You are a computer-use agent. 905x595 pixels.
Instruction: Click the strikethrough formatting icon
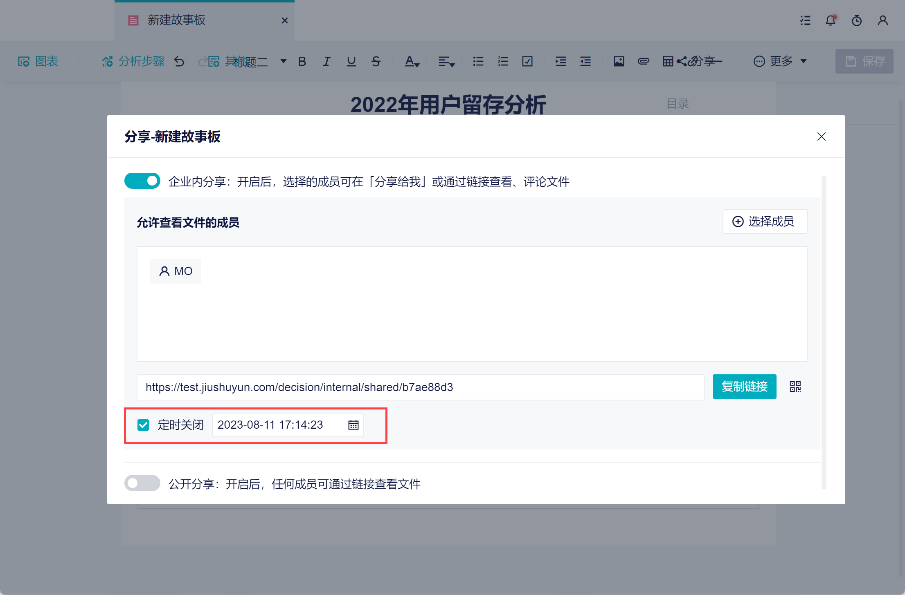click(x=376, y=61)
